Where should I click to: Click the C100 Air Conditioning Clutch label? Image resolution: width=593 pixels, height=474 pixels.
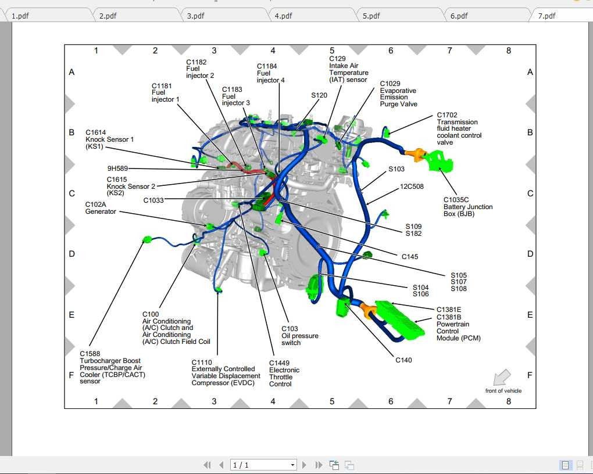[x=176, y=328]
